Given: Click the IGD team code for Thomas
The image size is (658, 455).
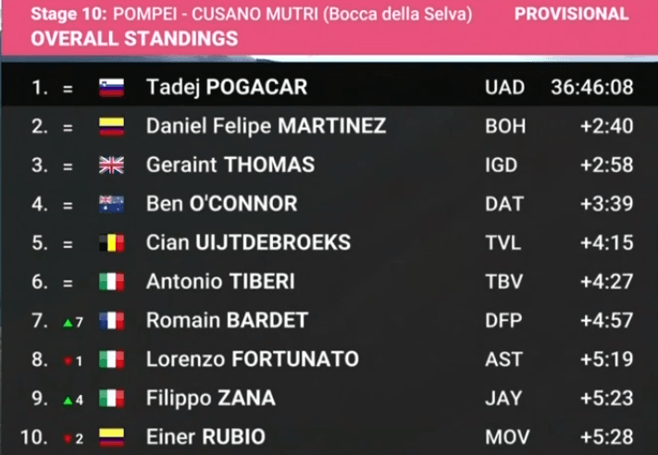Looking at the screenshot, I should [x=501, y=166].
